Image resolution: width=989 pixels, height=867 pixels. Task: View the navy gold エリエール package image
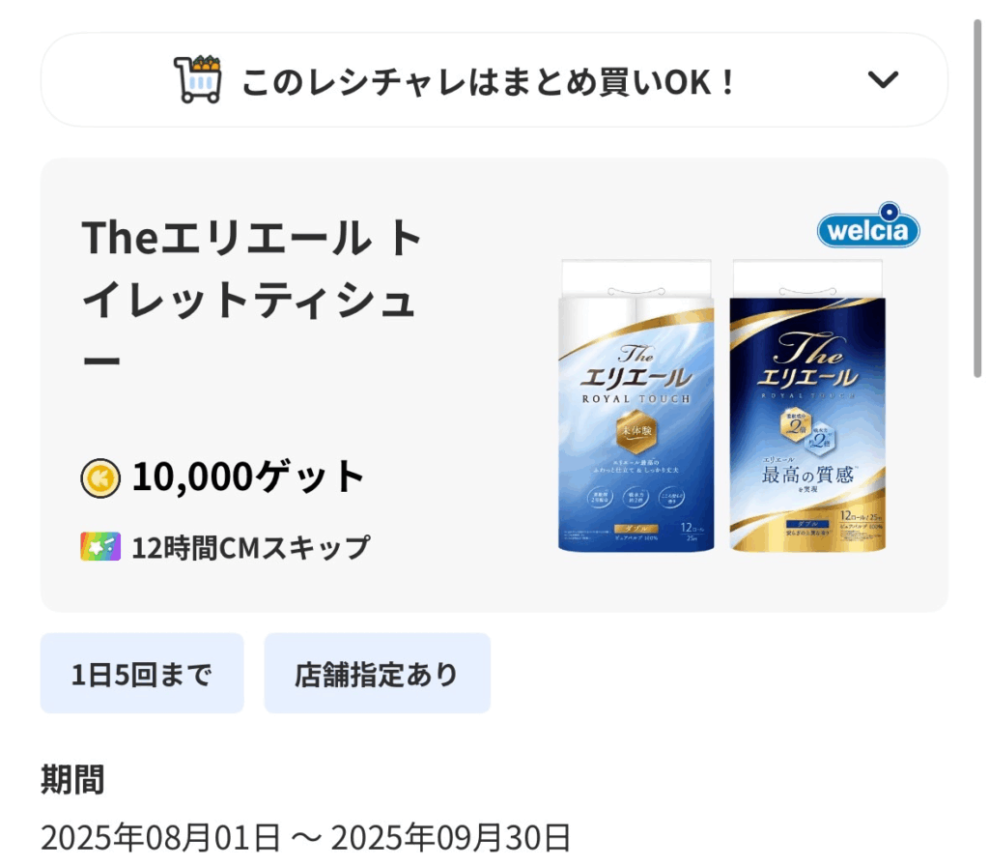(807, 406)
